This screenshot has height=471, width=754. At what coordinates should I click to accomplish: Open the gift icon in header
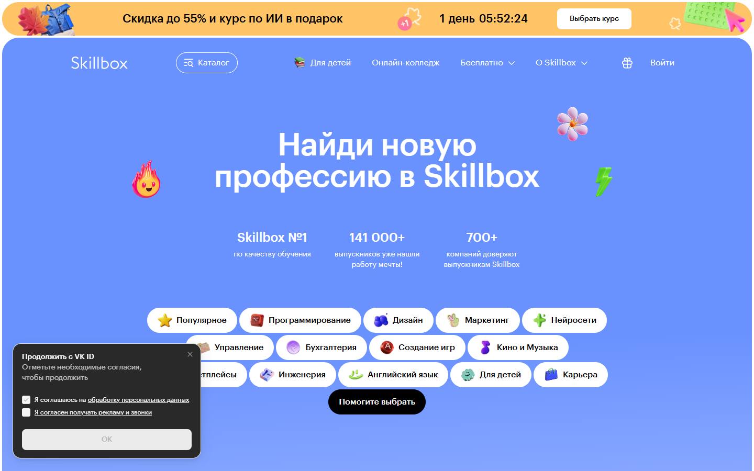click(627, 63)
